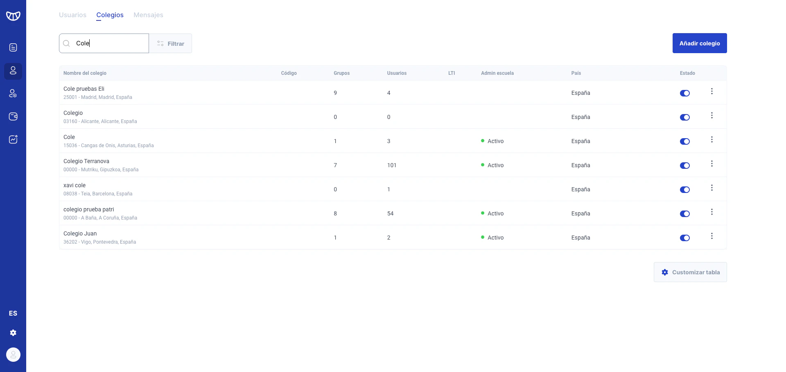786x372 pixels.
Task: Click the 54 users value for prueba patri
Action: 391,214
